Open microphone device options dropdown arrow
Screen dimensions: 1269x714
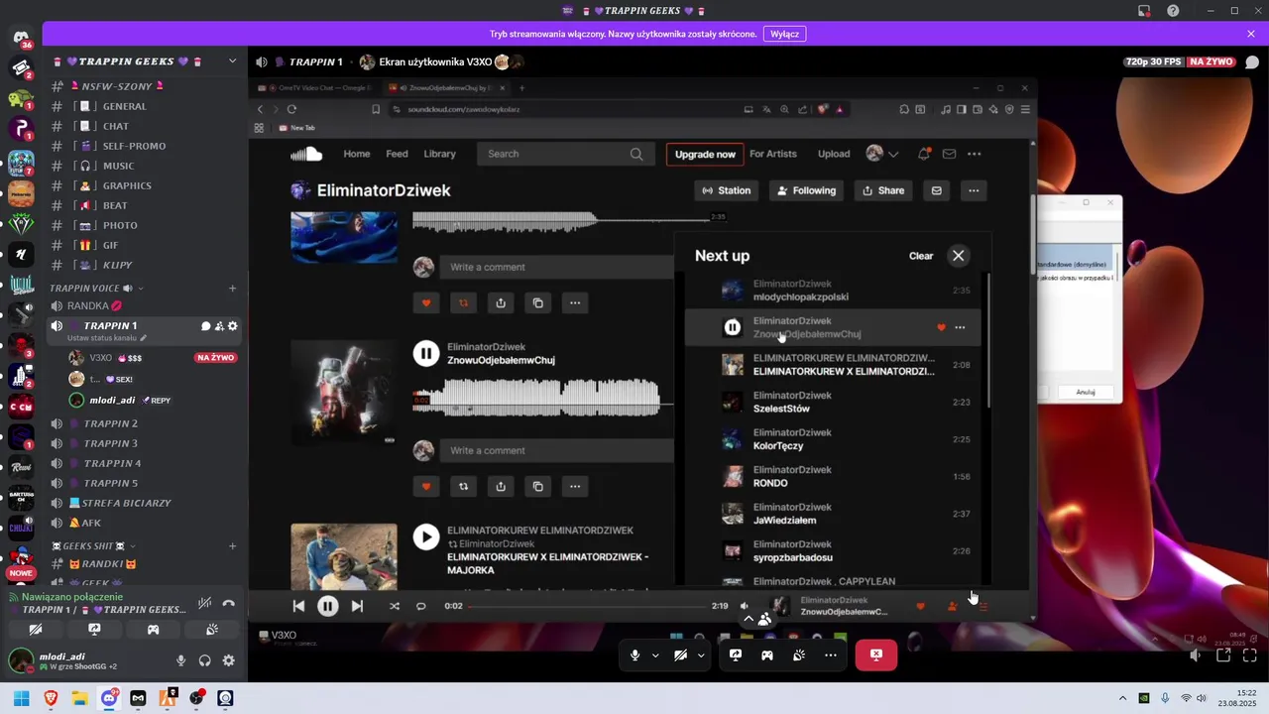click(x=655, y=655)
